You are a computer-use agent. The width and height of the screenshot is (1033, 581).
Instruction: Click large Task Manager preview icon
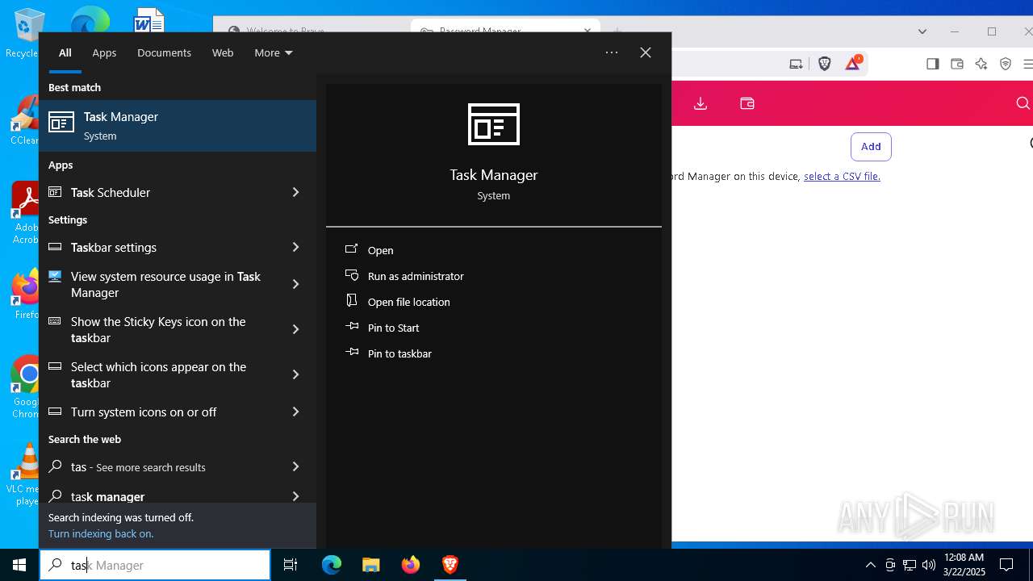494,124
